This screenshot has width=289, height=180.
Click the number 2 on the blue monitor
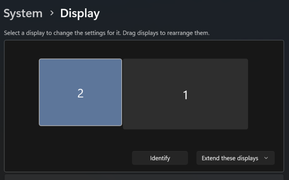coord(80,93)
